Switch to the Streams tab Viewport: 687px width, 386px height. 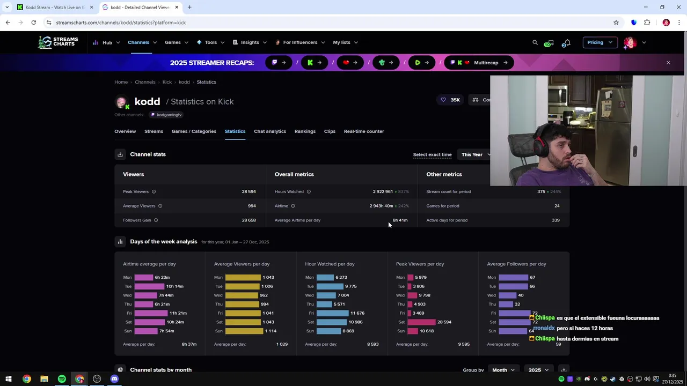pos(154,131)
